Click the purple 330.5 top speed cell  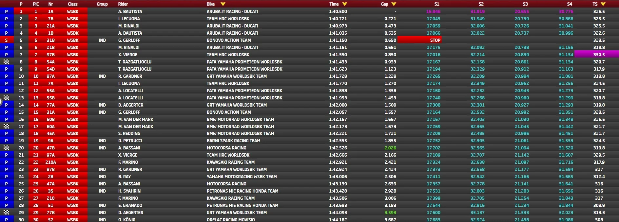point(596,55)
